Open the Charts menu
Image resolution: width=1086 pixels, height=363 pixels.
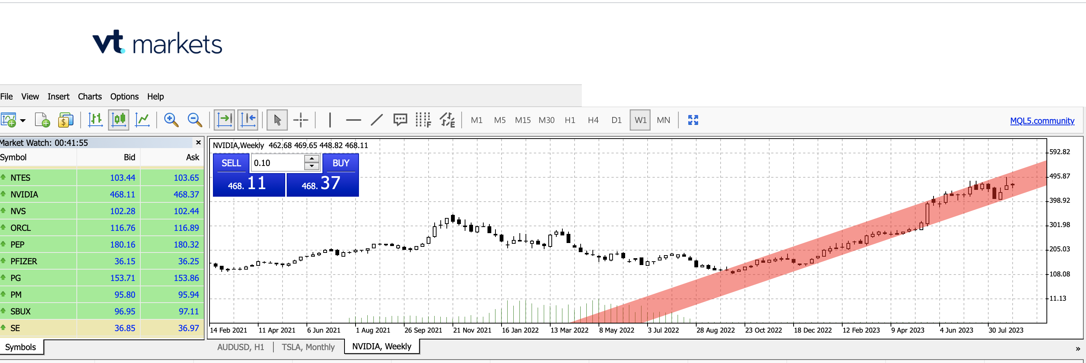pos(90,96)
